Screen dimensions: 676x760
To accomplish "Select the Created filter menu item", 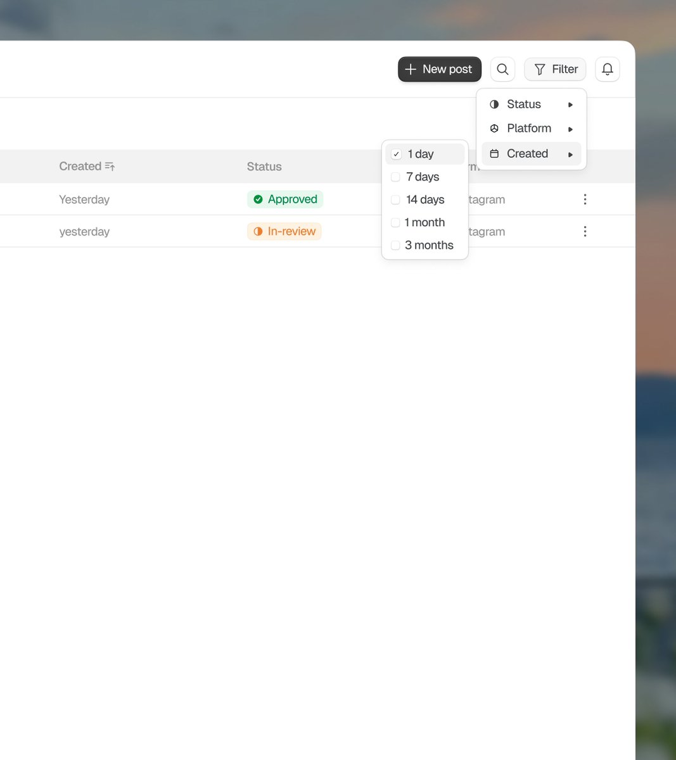I will pyautogui.click(x=531, y=154).
